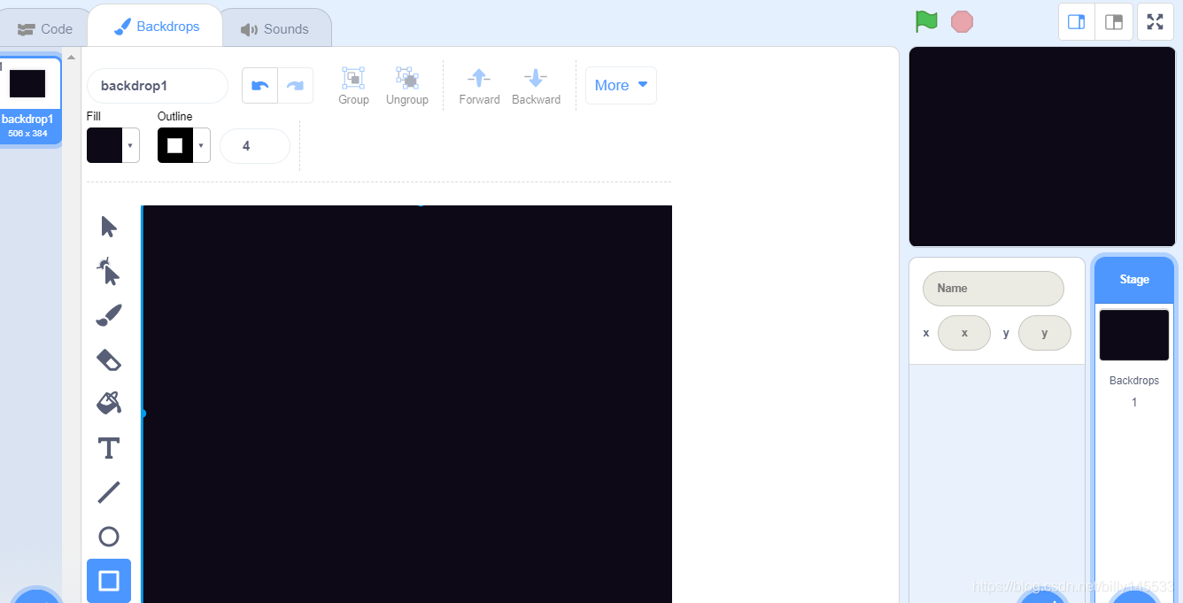Open the More options dropdown
This screenshot has width=1183, height=603.
pos(621,85)
